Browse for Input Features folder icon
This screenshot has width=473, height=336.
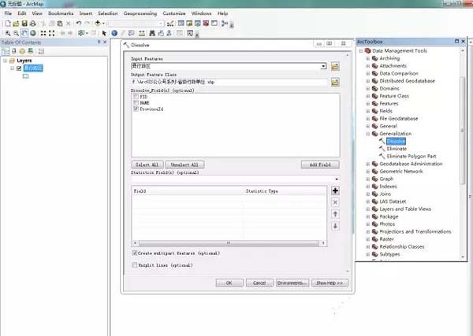click(335, 66)
